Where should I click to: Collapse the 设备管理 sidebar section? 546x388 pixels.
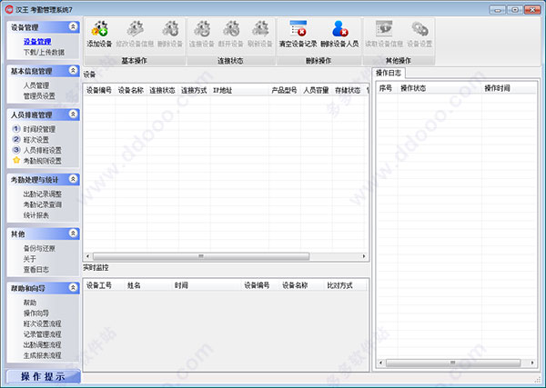point(73,26)
